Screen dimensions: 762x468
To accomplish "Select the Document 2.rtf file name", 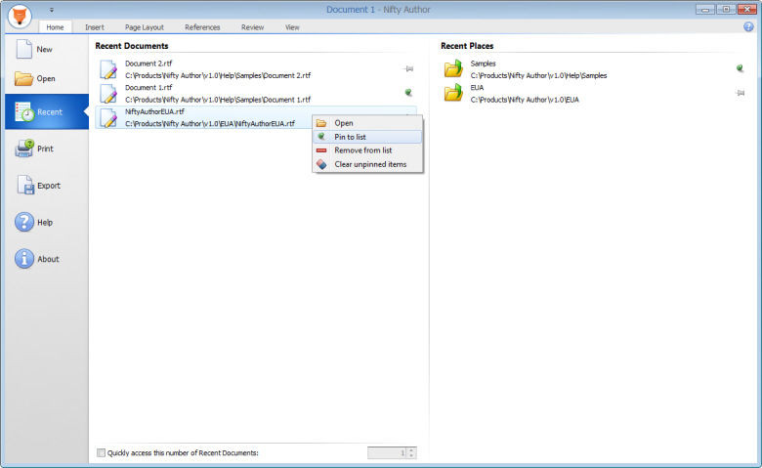I will 148,64.
